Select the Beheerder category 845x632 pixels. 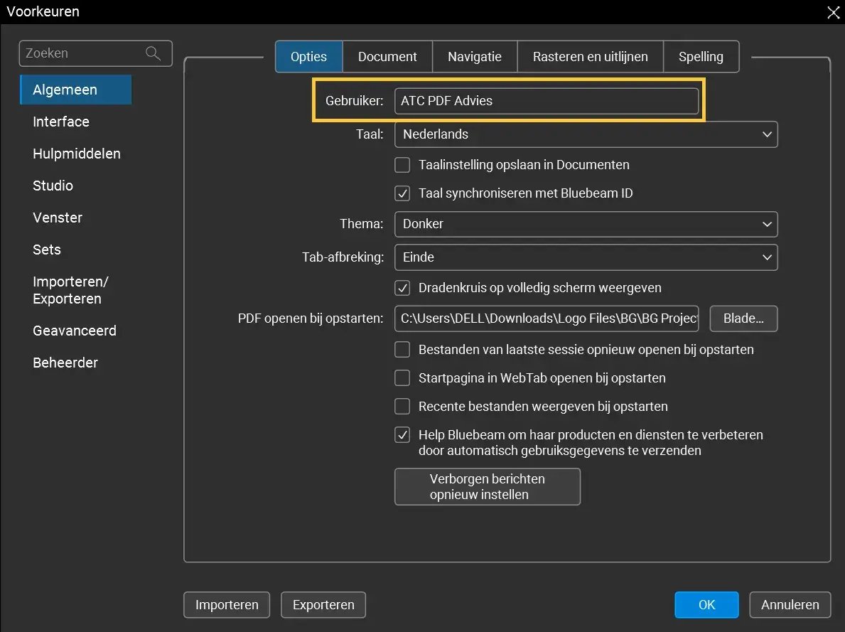click(x=65, y=363)
